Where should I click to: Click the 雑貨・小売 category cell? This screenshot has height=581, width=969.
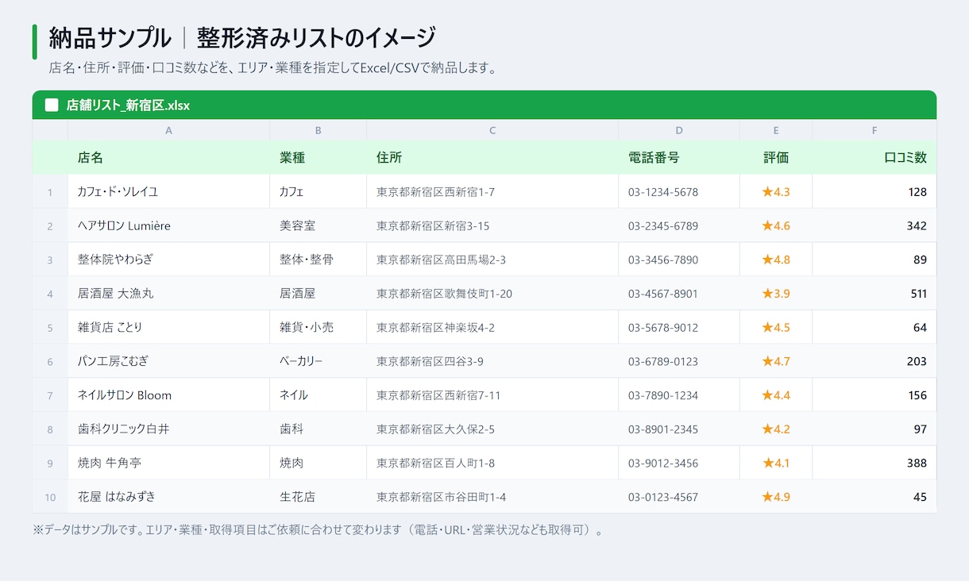tap(318, 327)
